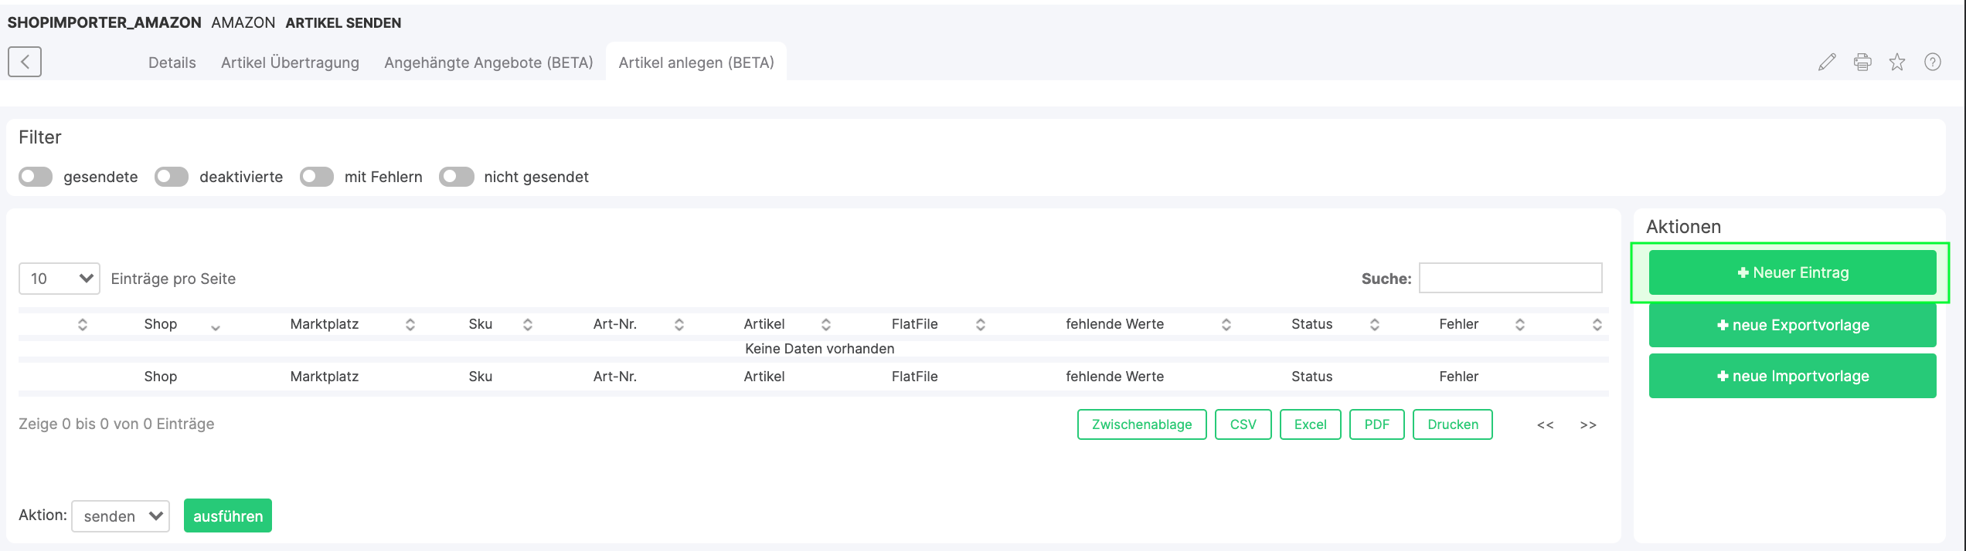Click the printer icon
Screen dimensions: 1966x551
point(1862,63)
